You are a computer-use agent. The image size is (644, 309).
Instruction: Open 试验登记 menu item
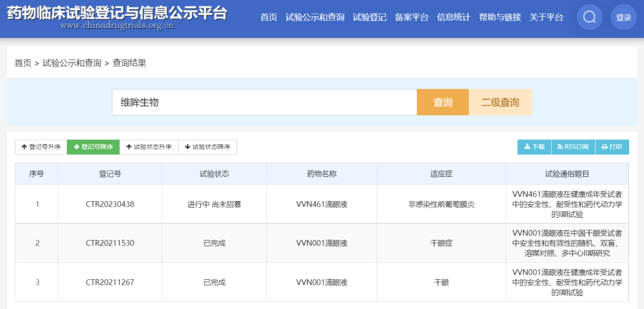[x=370, y=17]
